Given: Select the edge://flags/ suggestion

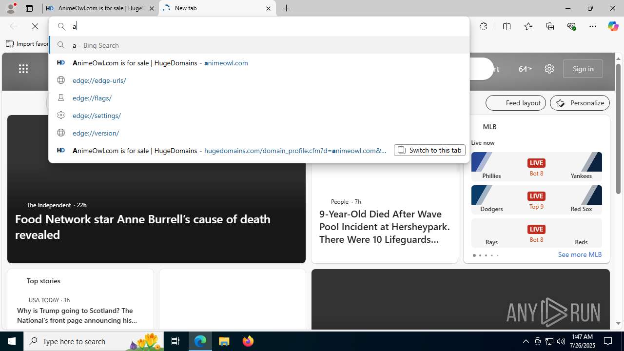Looking at the screenshot, I should [x=259, y=97].
